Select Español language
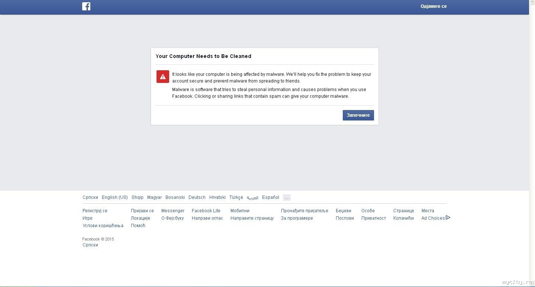Viewport: 535px width, 287px height. click(271, 197)
